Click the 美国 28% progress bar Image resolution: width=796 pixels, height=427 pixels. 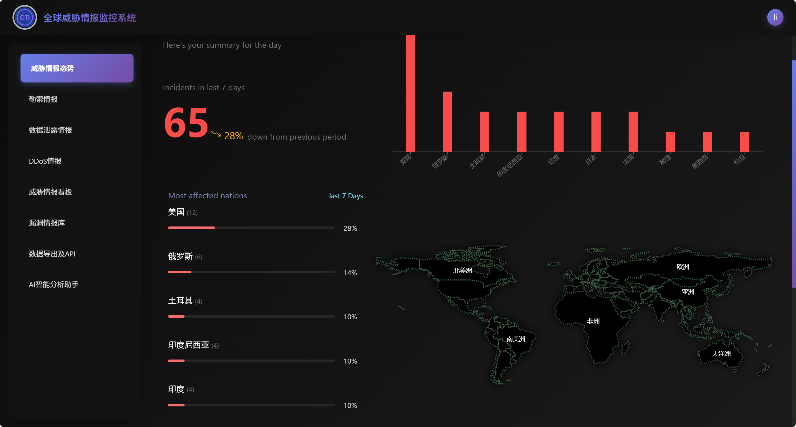pyautogui.click(x=251, y=228)
